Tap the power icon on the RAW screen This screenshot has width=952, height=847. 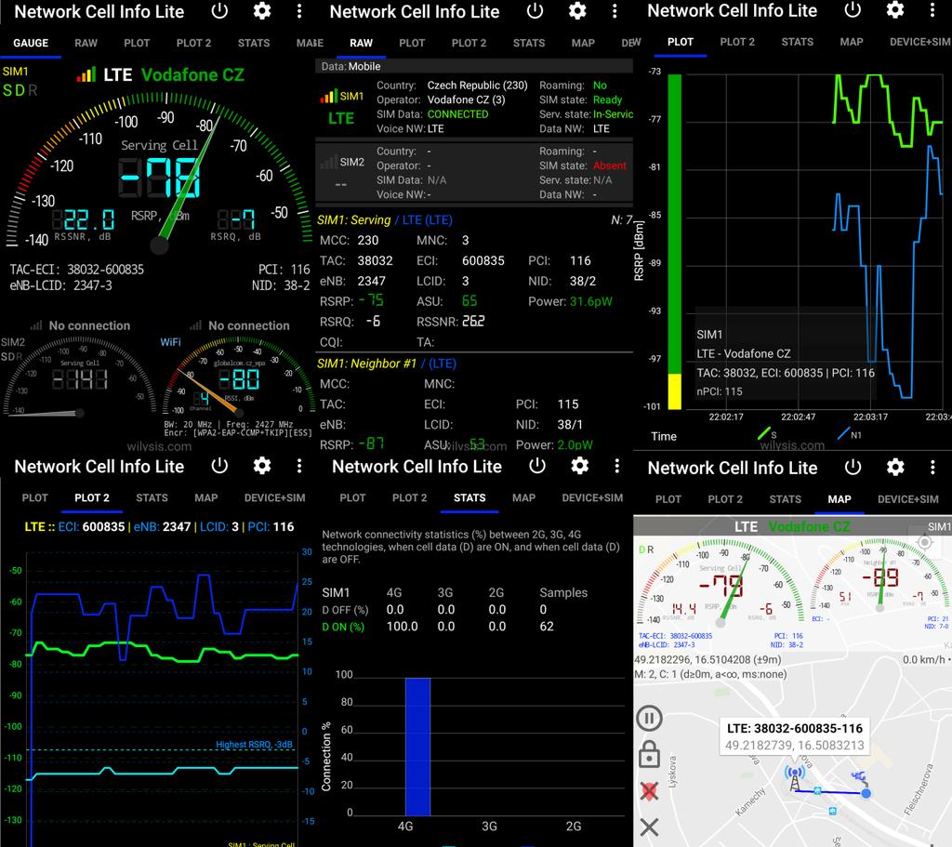point(535,11)
